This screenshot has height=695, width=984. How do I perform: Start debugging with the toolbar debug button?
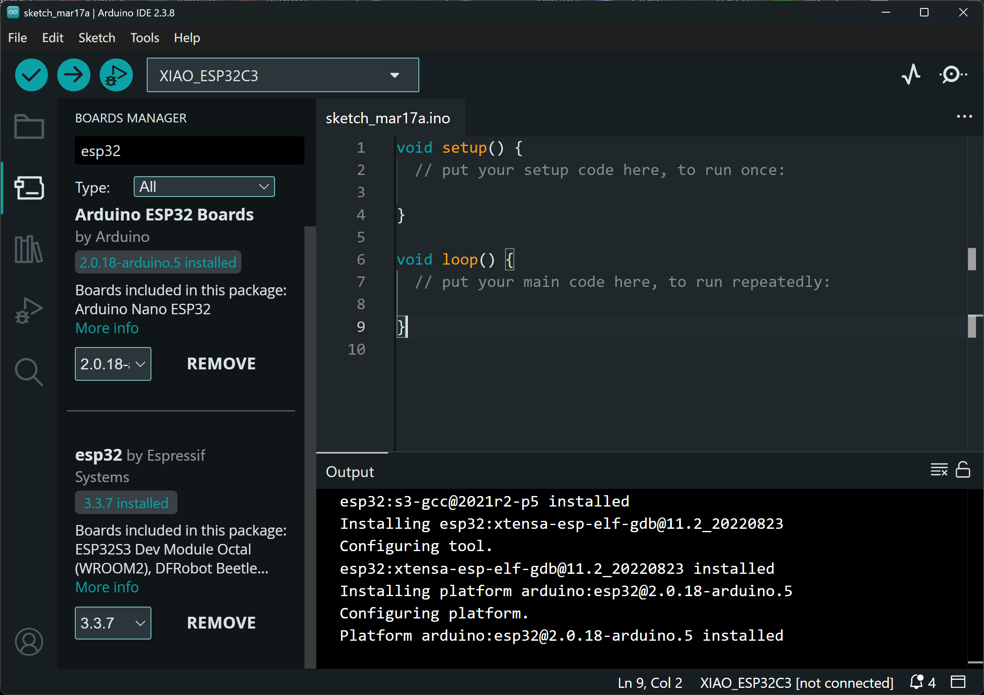[116, 75]
